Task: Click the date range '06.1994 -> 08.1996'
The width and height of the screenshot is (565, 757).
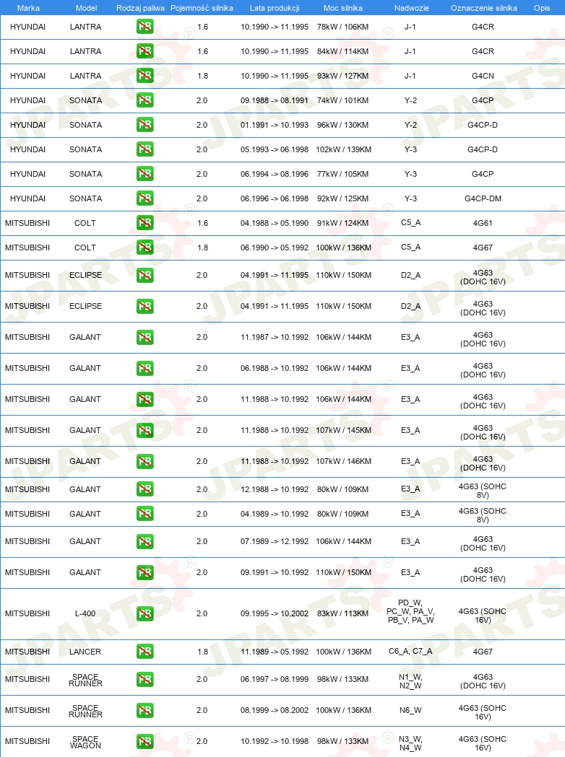Action: [275, 174]
